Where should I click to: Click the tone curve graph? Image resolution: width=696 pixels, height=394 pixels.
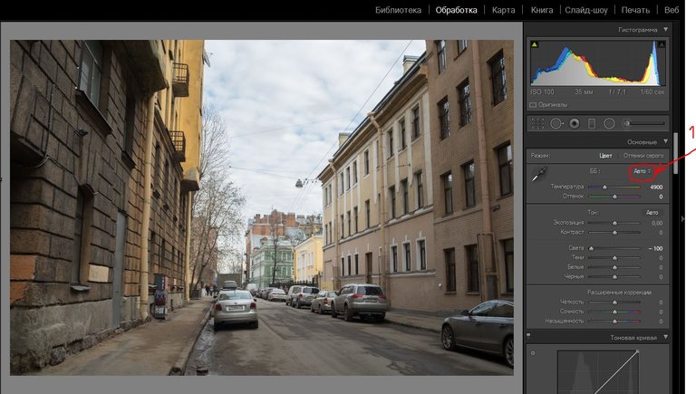598,372
